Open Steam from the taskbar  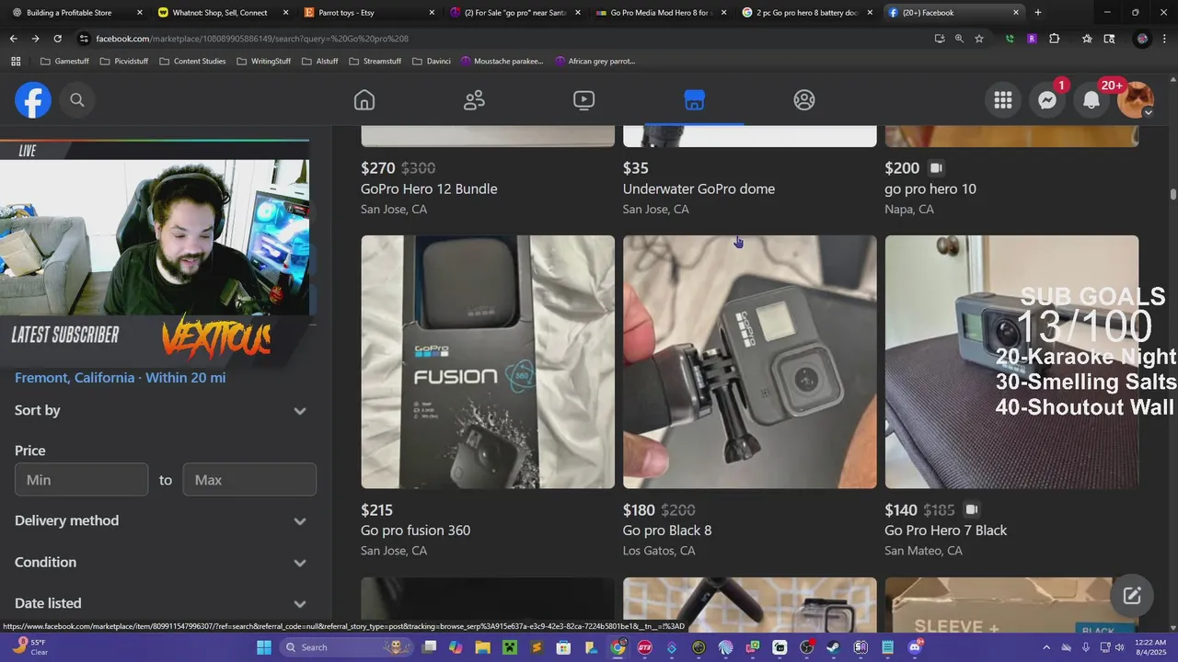(833, 647)
